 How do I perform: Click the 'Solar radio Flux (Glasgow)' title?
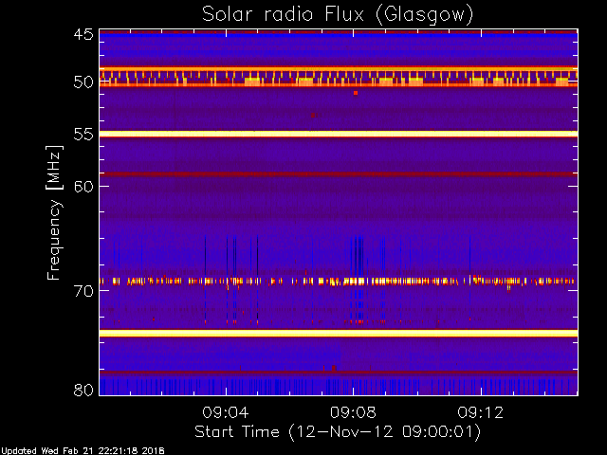[338, 14]
